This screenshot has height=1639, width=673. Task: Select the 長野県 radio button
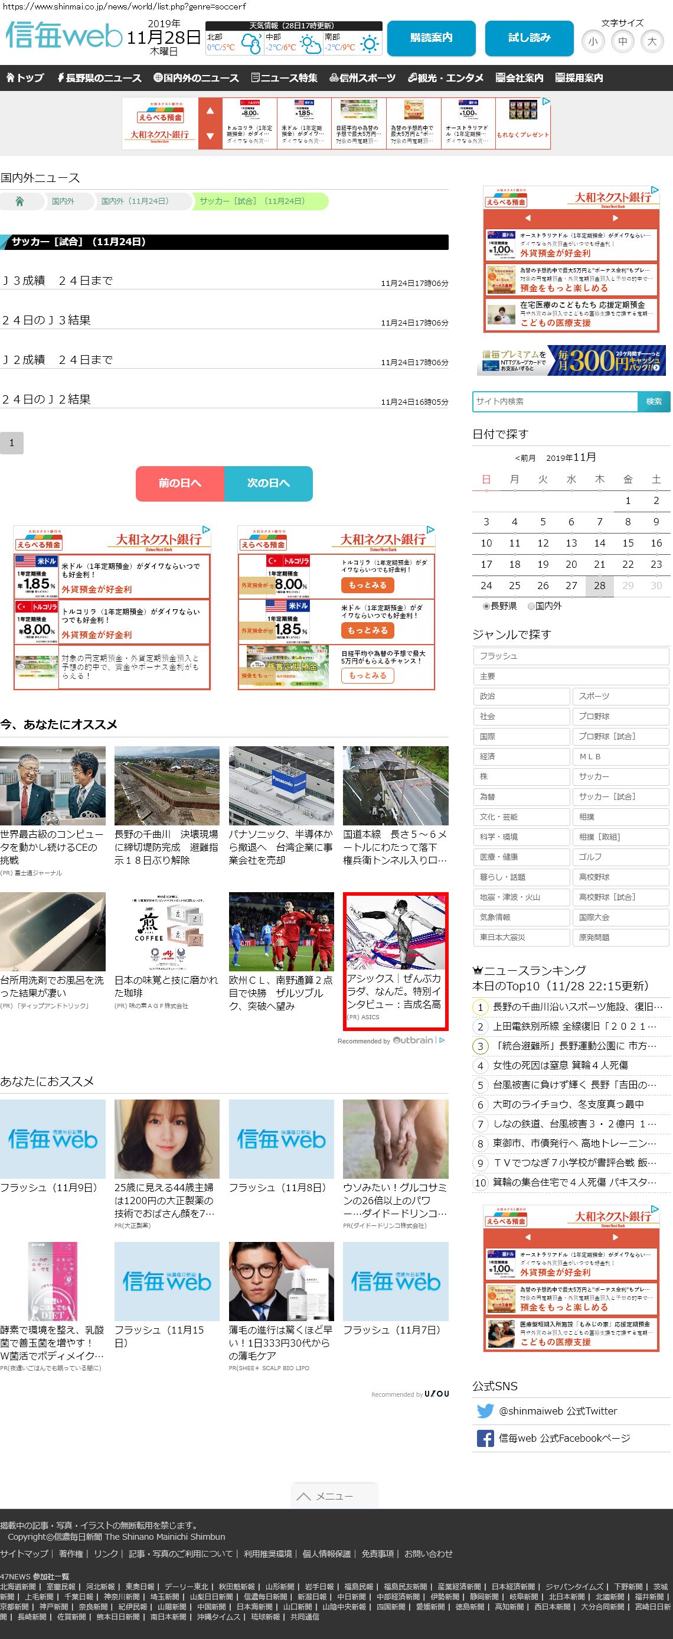(486, 606)
